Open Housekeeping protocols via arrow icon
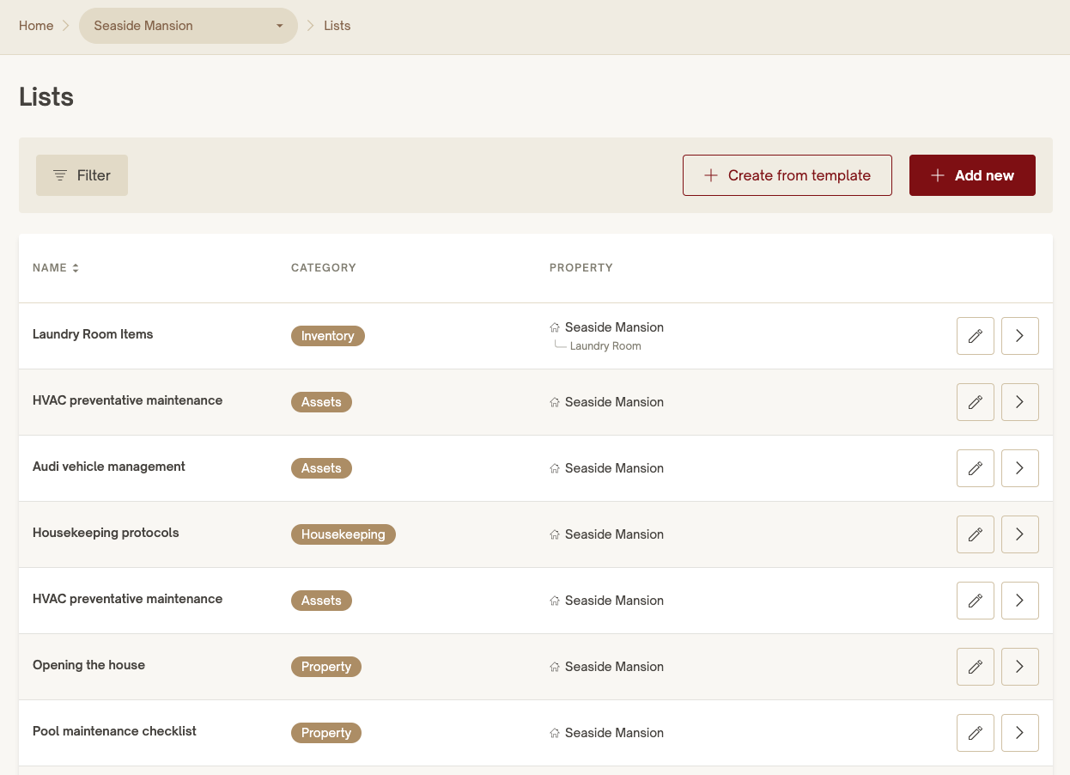 tap(1019, 534)
